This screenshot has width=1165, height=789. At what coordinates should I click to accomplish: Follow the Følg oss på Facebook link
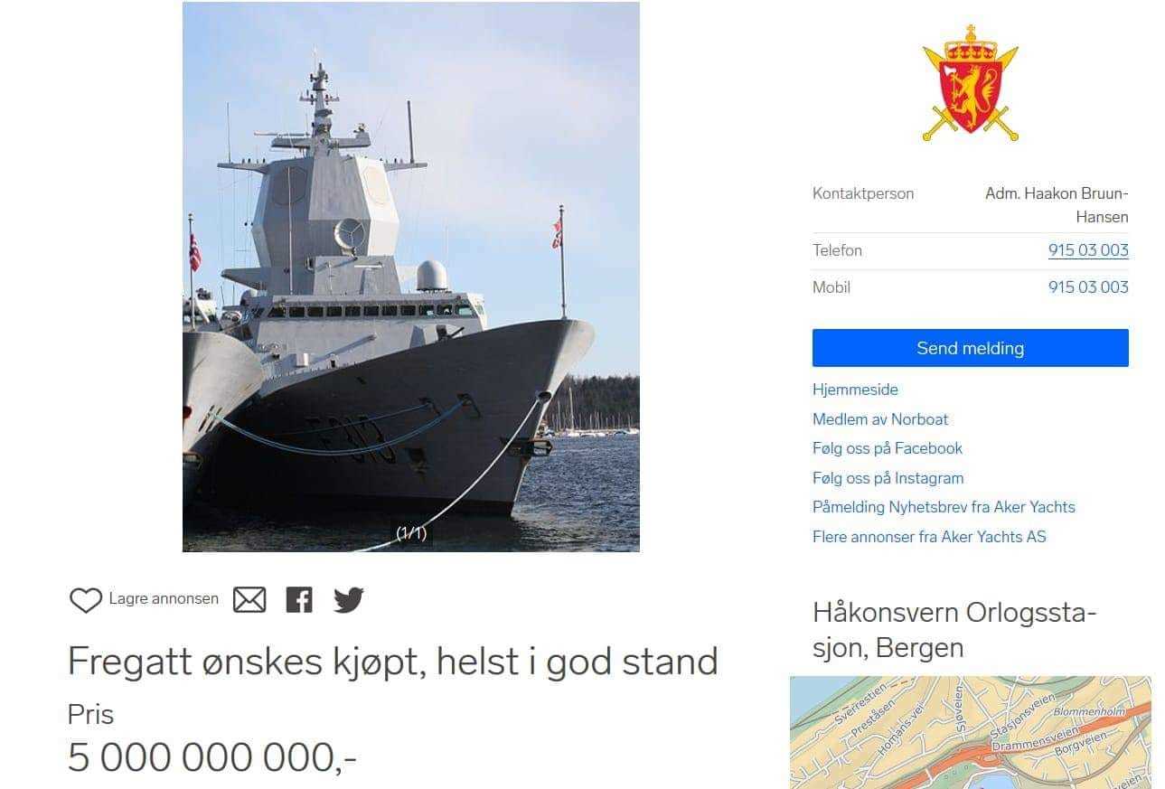click(888, 448)
